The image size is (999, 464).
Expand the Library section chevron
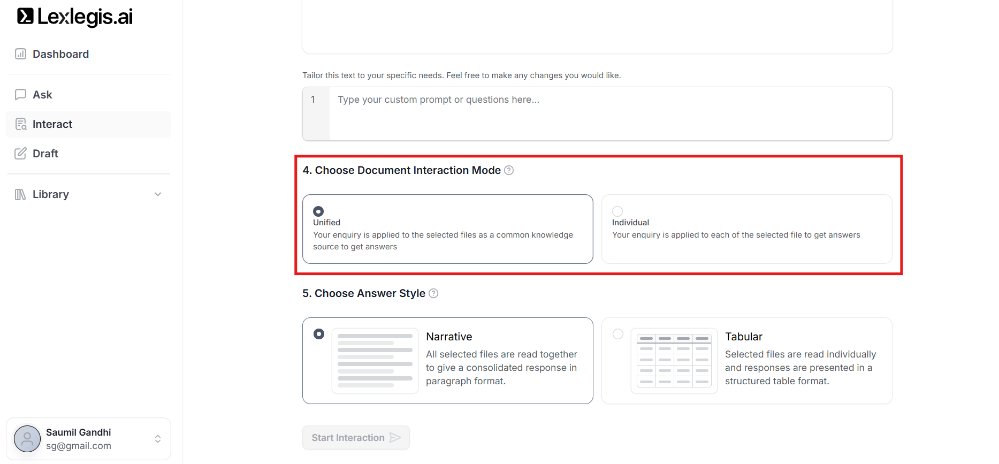[158, 194]
